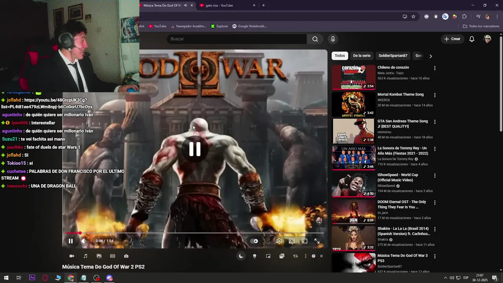
Task: Mute the video player volume
Action: tap(83, 241)
